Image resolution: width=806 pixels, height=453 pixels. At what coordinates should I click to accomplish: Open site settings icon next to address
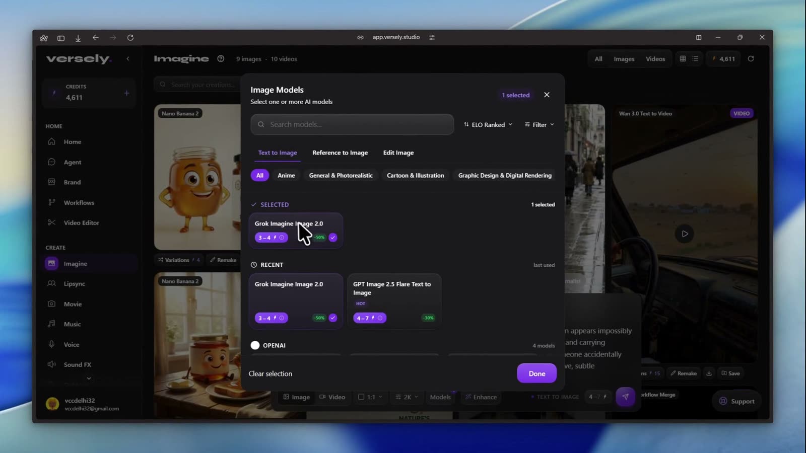coord(432,37)
